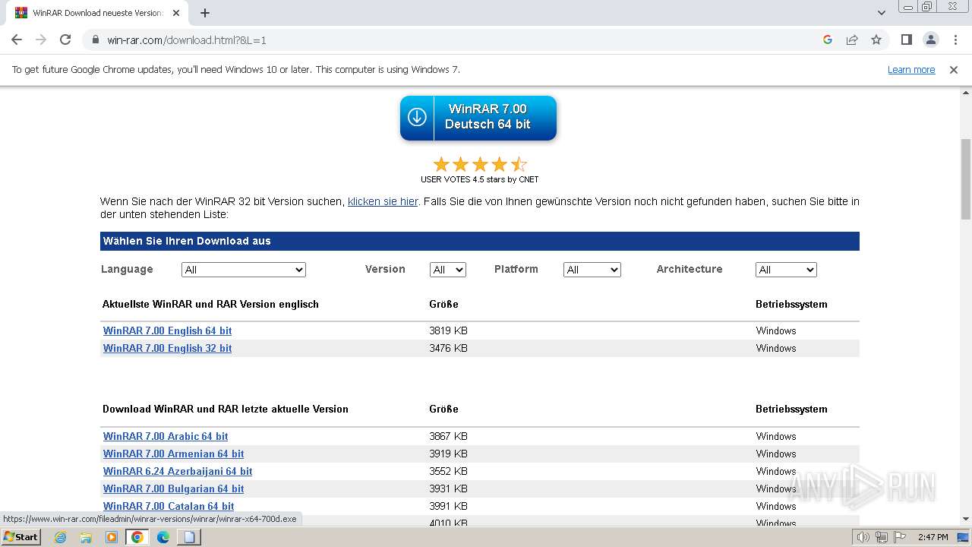Close the WinRAR Download tab

(176, 13)
